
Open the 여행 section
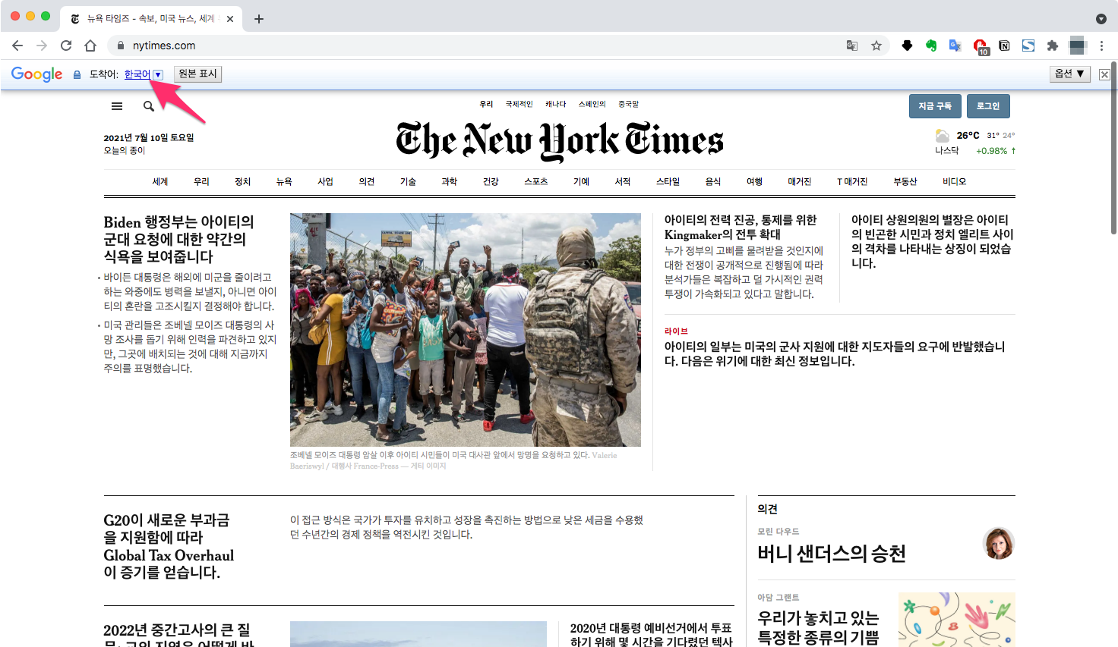[x=754, y=181]
